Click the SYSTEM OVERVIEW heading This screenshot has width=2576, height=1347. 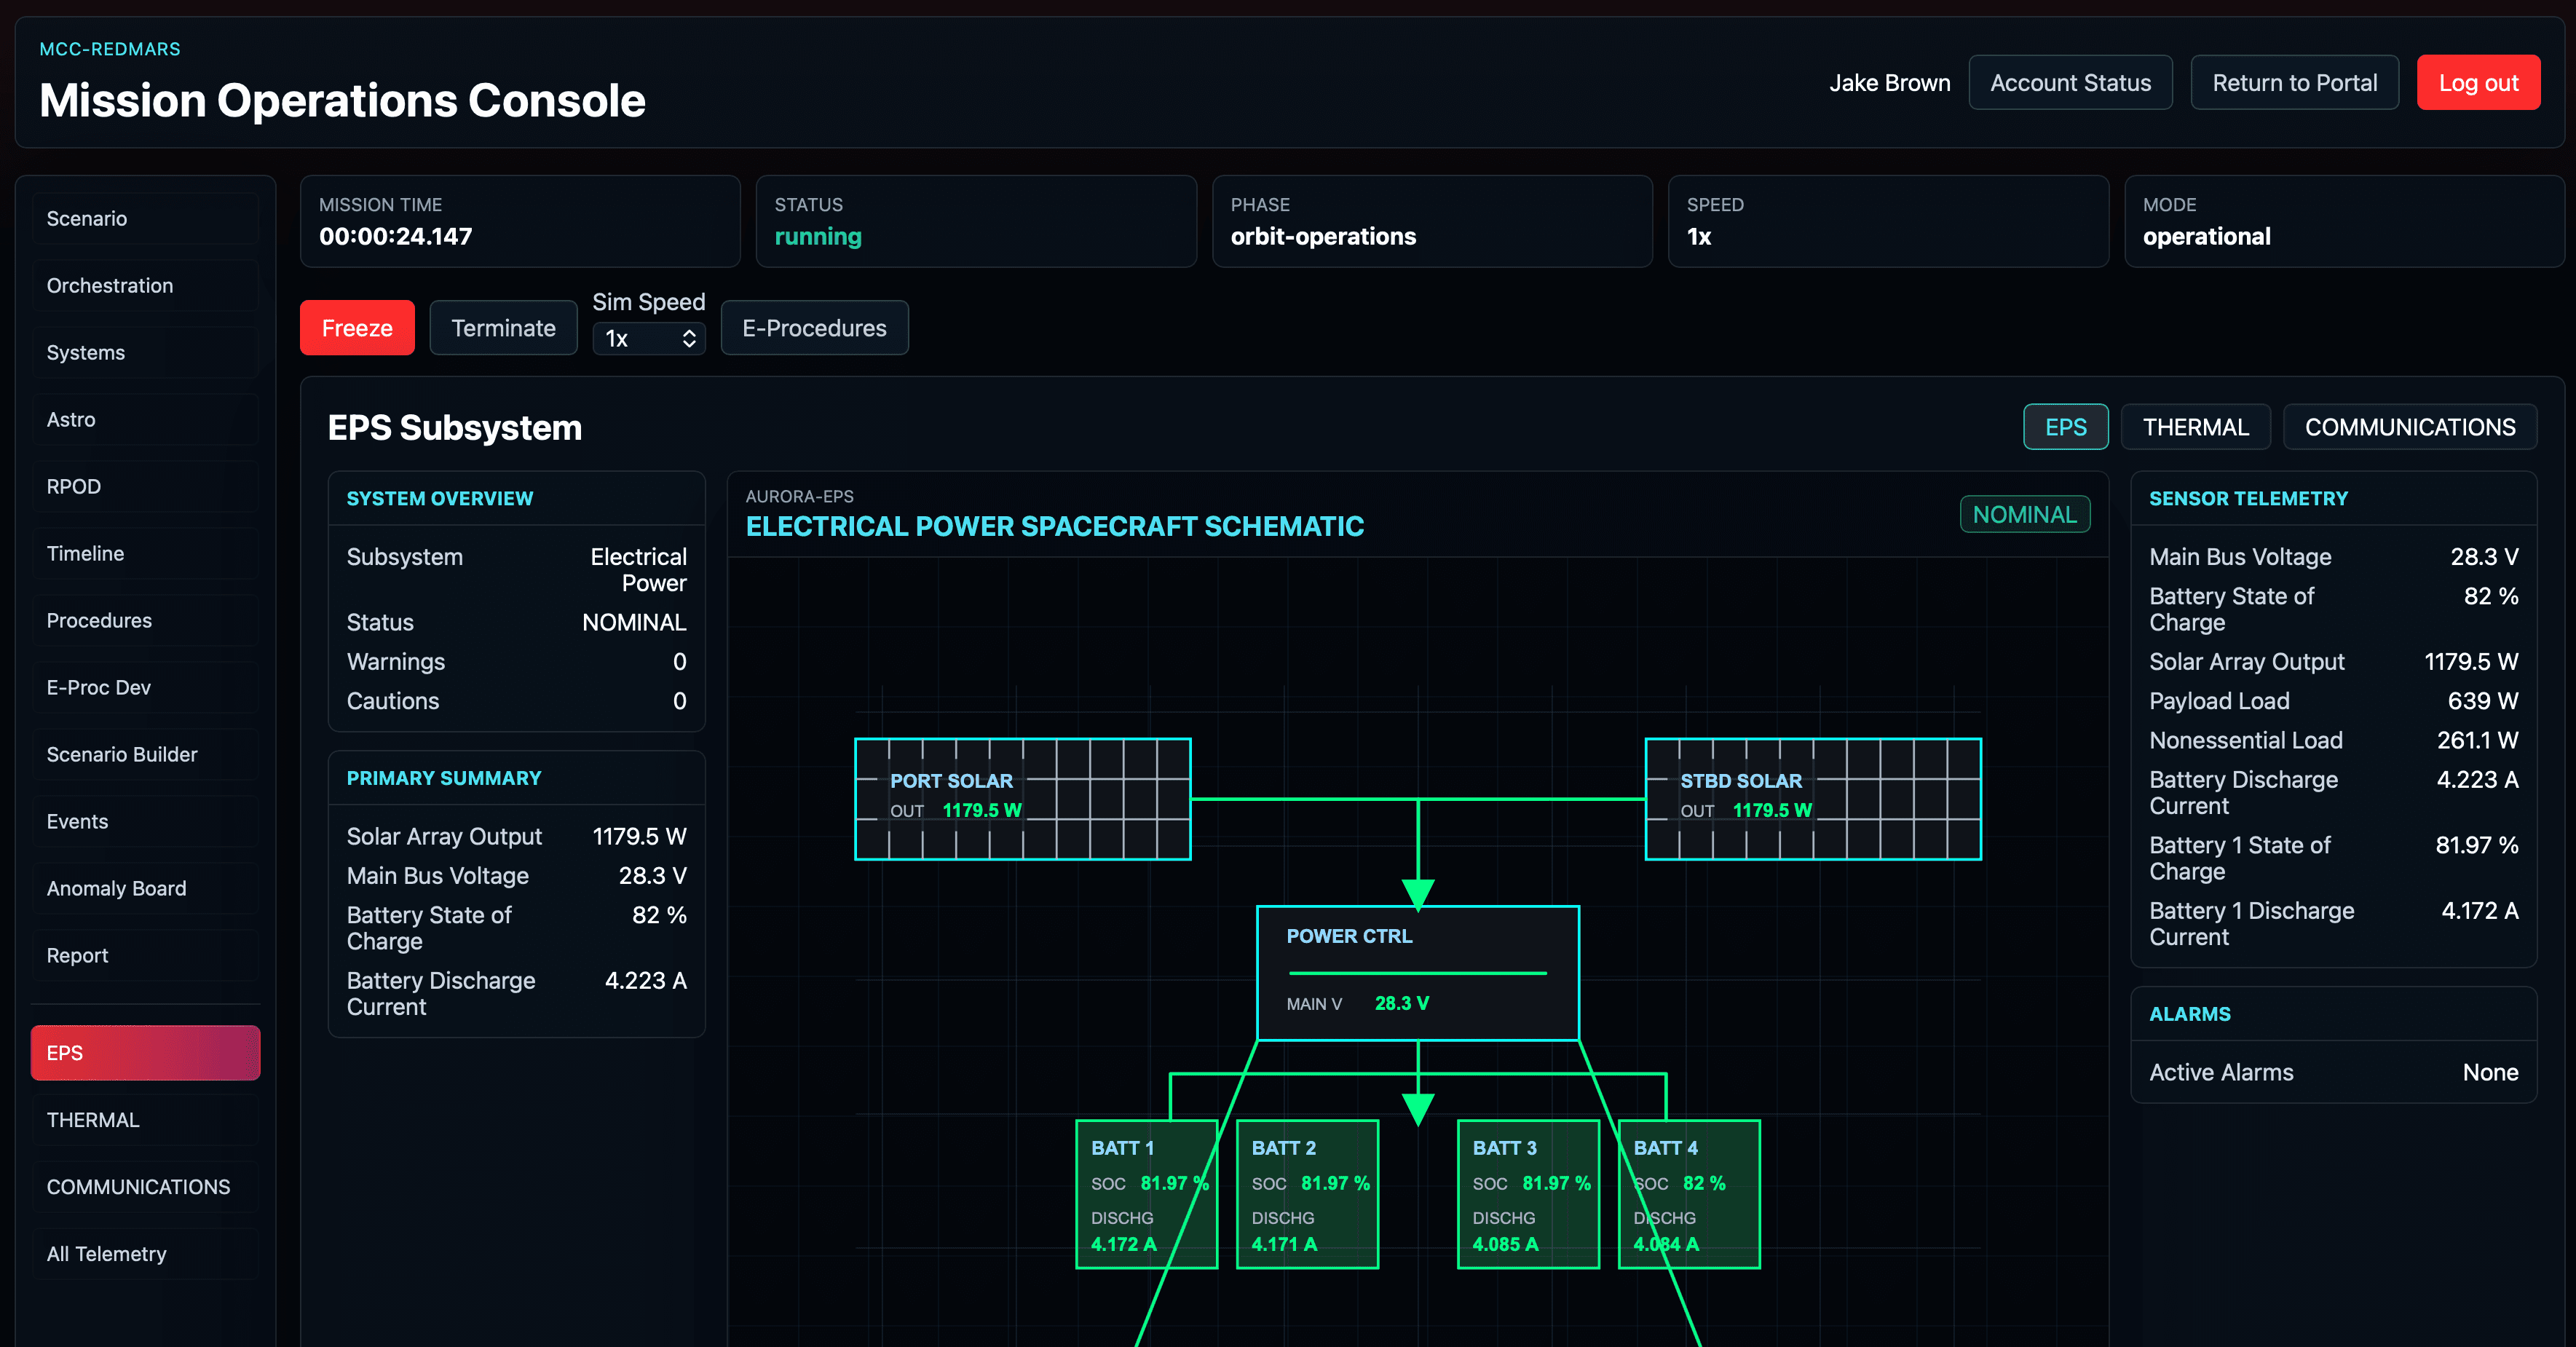click(439, 499)
